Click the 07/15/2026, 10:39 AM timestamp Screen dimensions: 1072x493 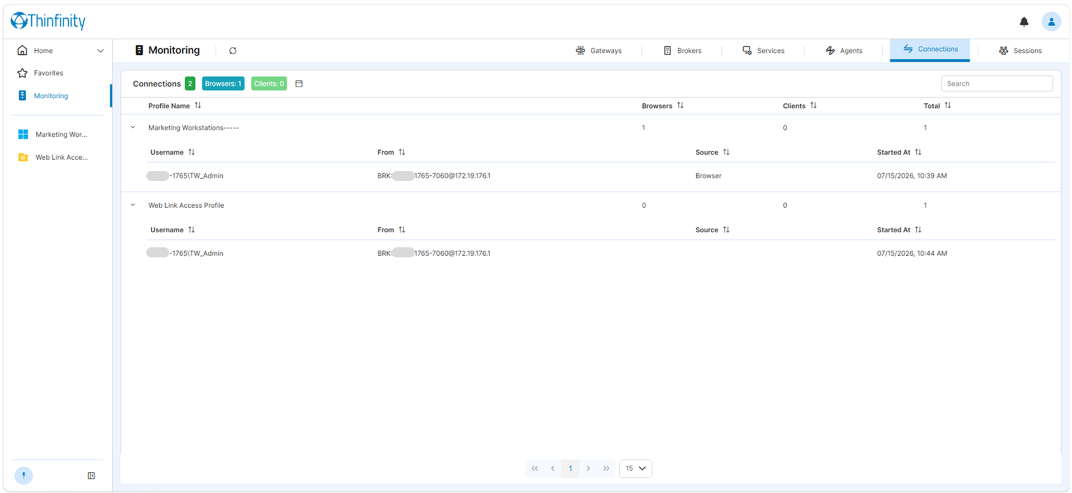pos(912,176)
